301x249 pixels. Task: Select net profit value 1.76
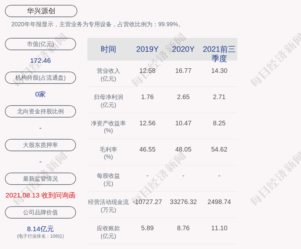(148, 97)
